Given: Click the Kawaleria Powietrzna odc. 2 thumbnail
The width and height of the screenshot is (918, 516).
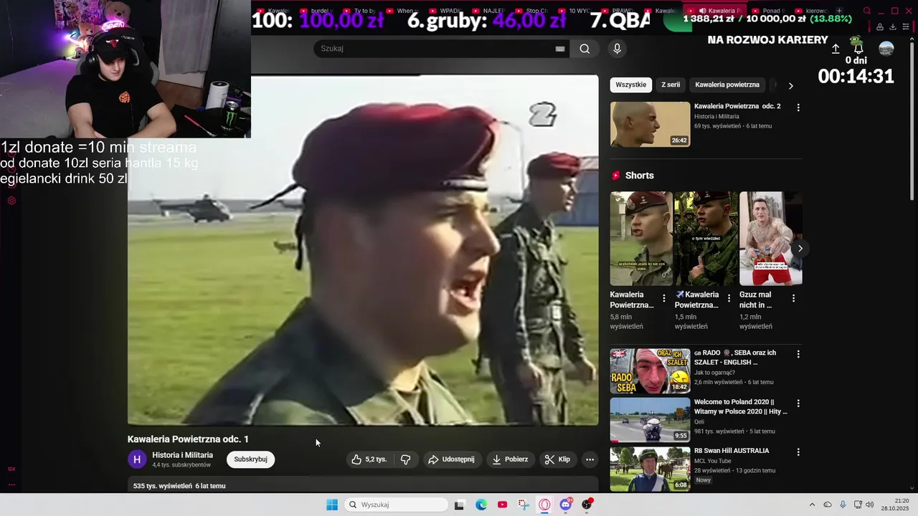Looking at the screenshot, I should [x=650, y=124].
